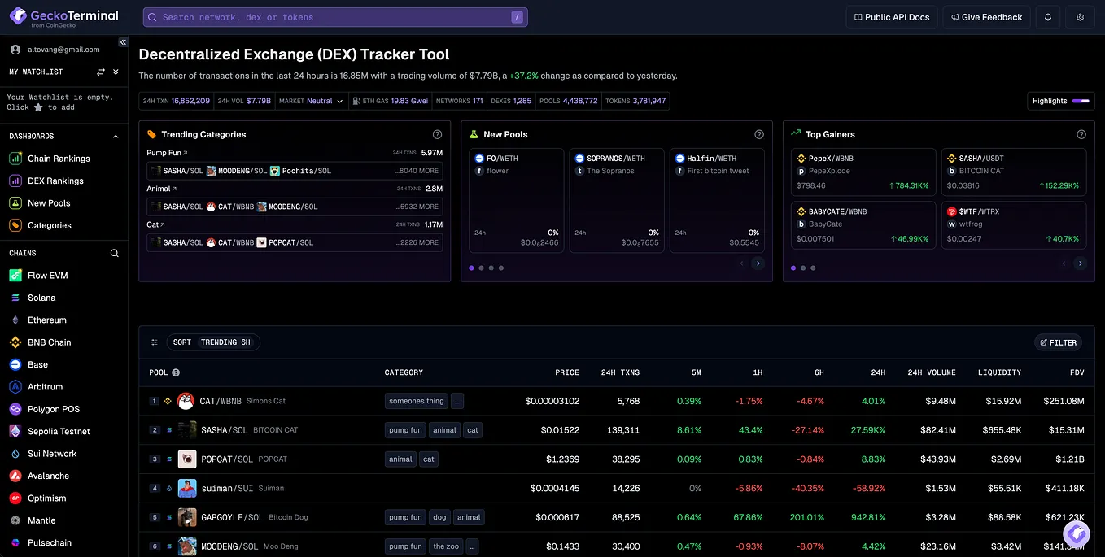Open SOPRANOS/WETH new pool card
This screenshot has width=1105, height=557.
(617, 201)
